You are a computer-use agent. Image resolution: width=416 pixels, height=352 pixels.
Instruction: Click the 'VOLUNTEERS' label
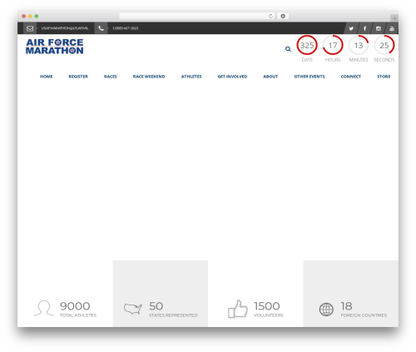point(269,315)
